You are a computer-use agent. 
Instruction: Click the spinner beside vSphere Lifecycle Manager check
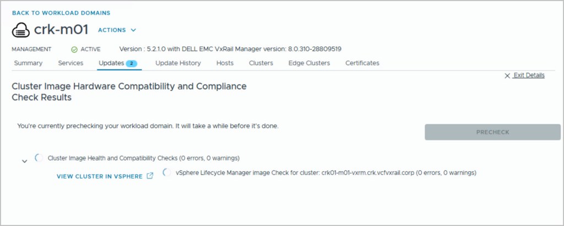(167, 173)
